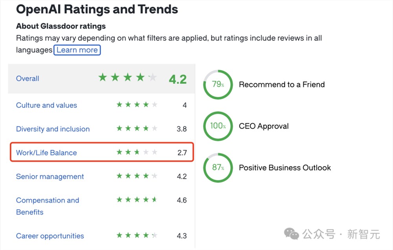The width and height of the screenshot is (393, 250).
Task: Click the WeChat logo in the watermark
Action: tap(292, 234)
